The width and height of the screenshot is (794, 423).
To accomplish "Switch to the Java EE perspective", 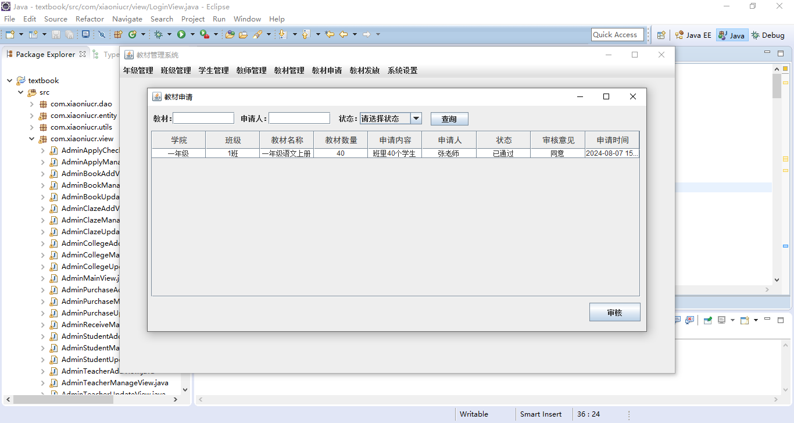I will pyautogui.click(x=693, y=35).
